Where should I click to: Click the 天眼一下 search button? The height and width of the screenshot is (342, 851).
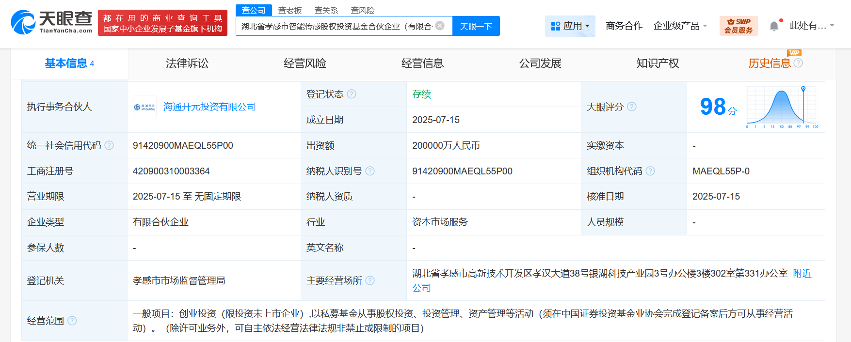(476, 26)
